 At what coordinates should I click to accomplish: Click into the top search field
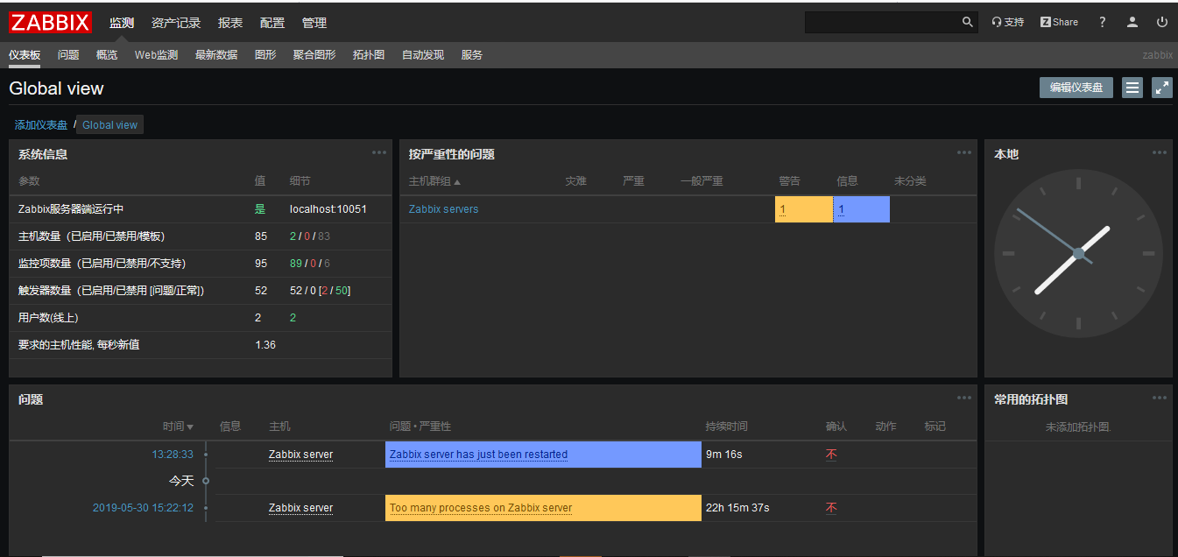[882, 22]
